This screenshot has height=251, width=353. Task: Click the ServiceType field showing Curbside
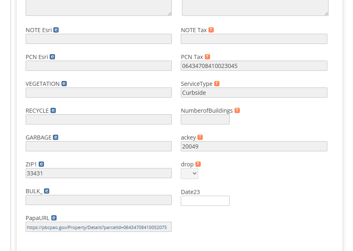click(254, 93)
